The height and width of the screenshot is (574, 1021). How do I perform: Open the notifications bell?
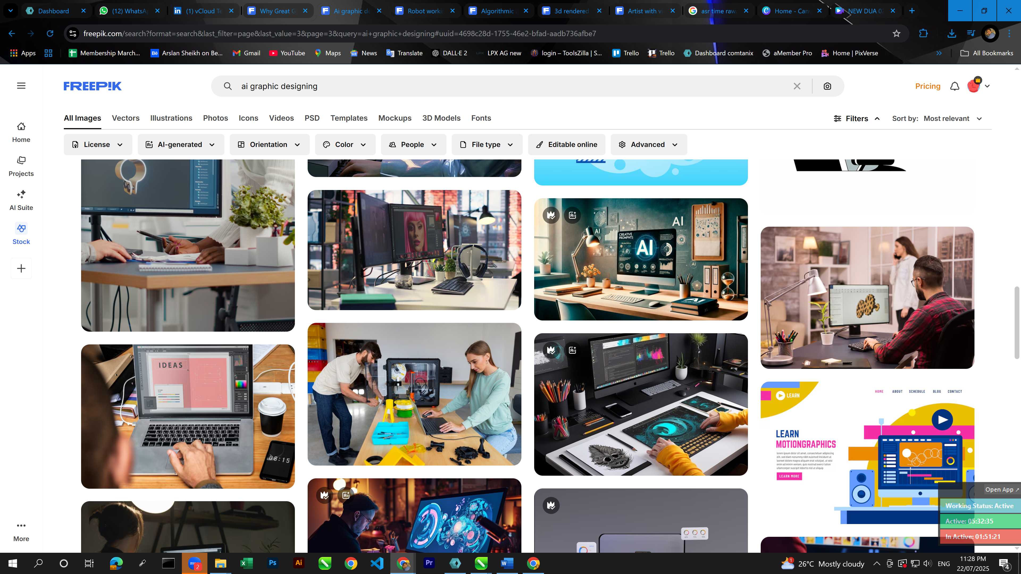(x=955, y=86)
